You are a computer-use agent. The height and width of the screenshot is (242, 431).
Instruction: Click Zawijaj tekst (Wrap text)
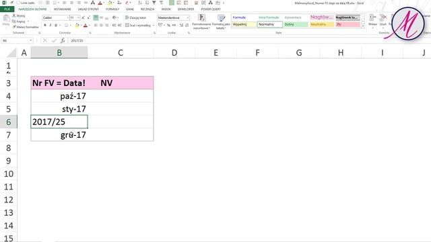[x=135, y=17]
